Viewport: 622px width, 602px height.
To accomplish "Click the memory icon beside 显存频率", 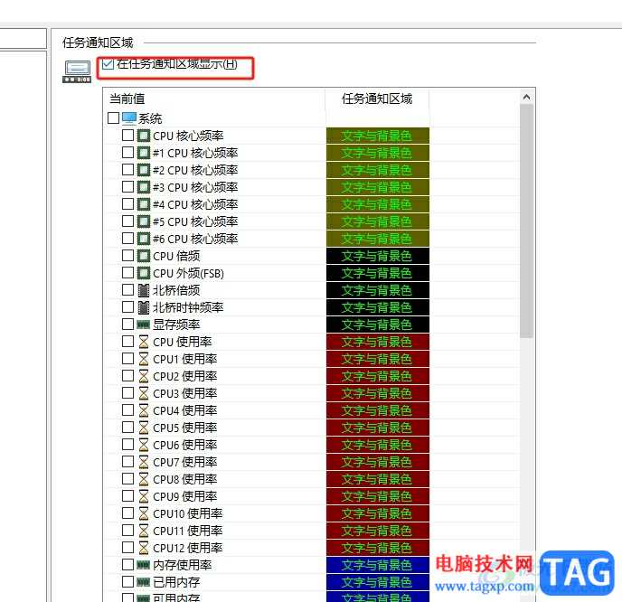I will click(144, 325).
